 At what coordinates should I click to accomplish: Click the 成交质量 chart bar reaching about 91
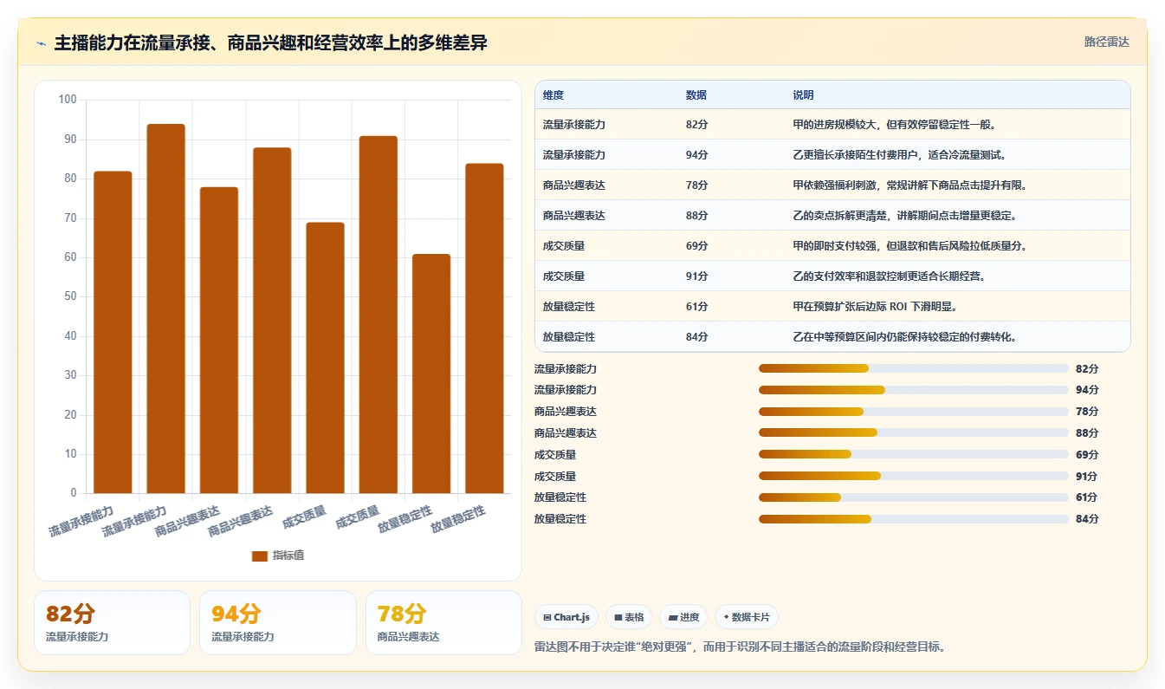click(x=379, y=315)
